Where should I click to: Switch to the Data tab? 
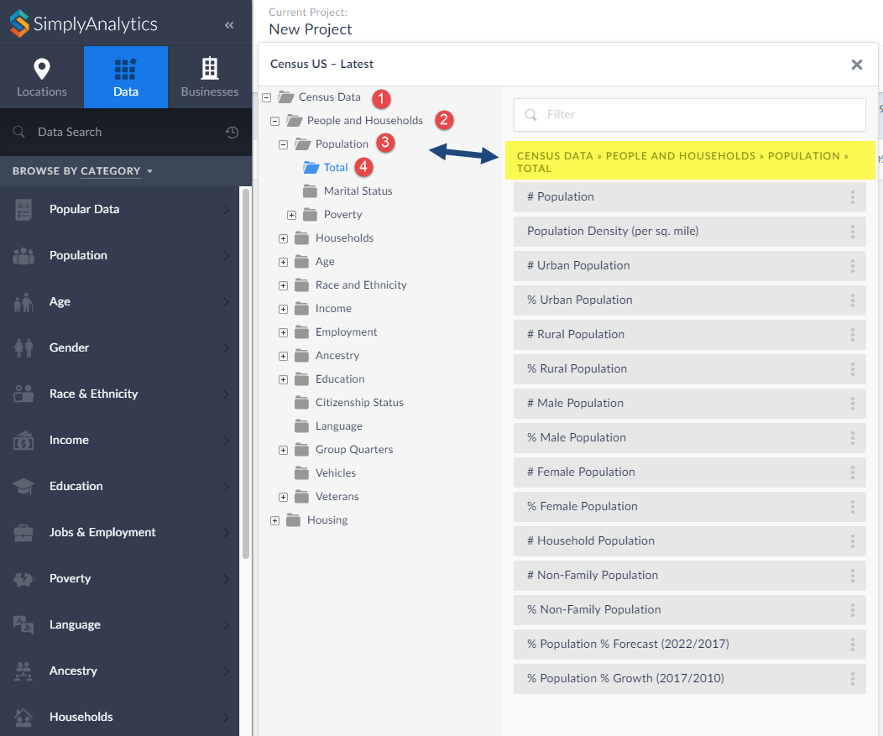point(126,77)
